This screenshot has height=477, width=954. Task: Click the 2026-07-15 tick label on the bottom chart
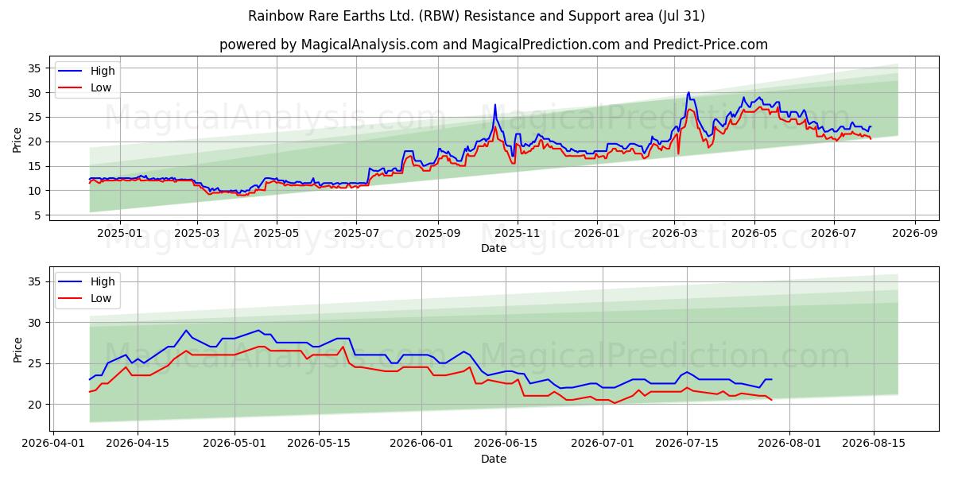pos(687,444)
